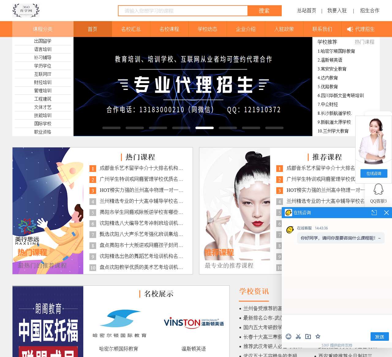Select the first carousel slide indicator
The image size is (392, 357).
tap(111, 128)
